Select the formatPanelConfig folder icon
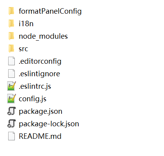 pos(11,11)
